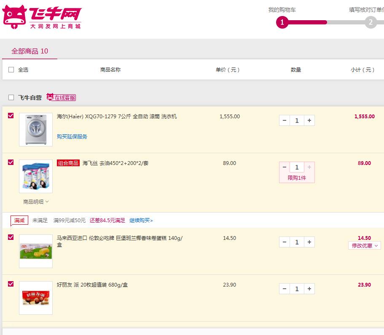Click the 单价（元） column header
384x335 pixels.
[x=228, y=70]
